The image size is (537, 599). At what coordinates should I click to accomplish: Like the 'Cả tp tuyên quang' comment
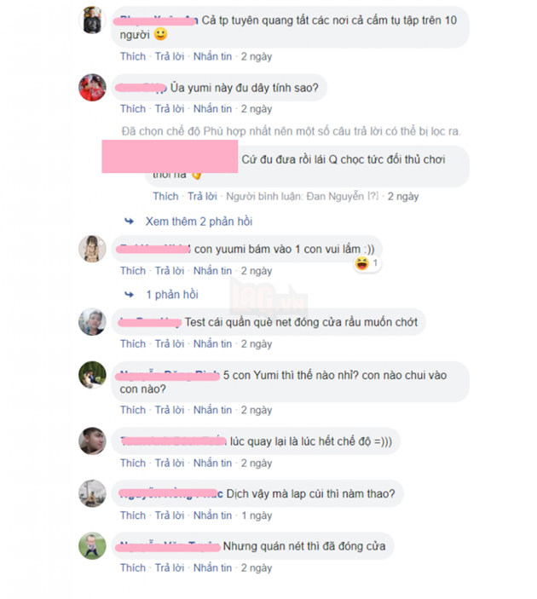(x=133, y=56)
